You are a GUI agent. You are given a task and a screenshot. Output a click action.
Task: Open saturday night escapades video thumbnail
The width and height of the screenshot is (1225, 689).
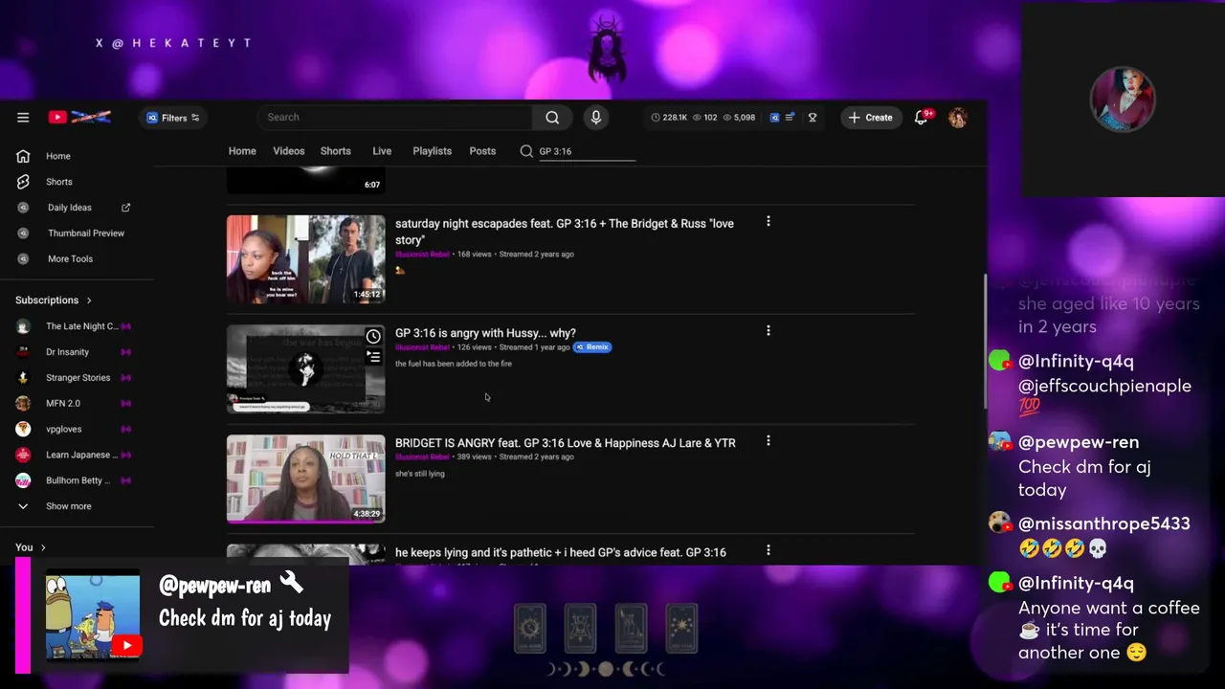[x=305, y=259]
